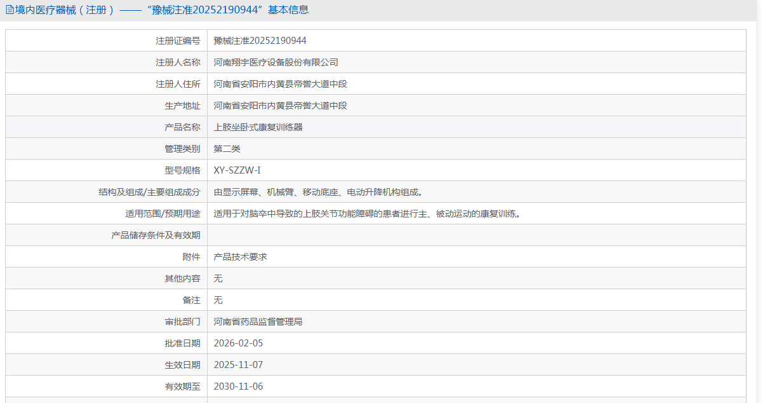This screenshot has height=403, width=762.
Task: Click the '审批部门' field label
Action: [183, 322]
